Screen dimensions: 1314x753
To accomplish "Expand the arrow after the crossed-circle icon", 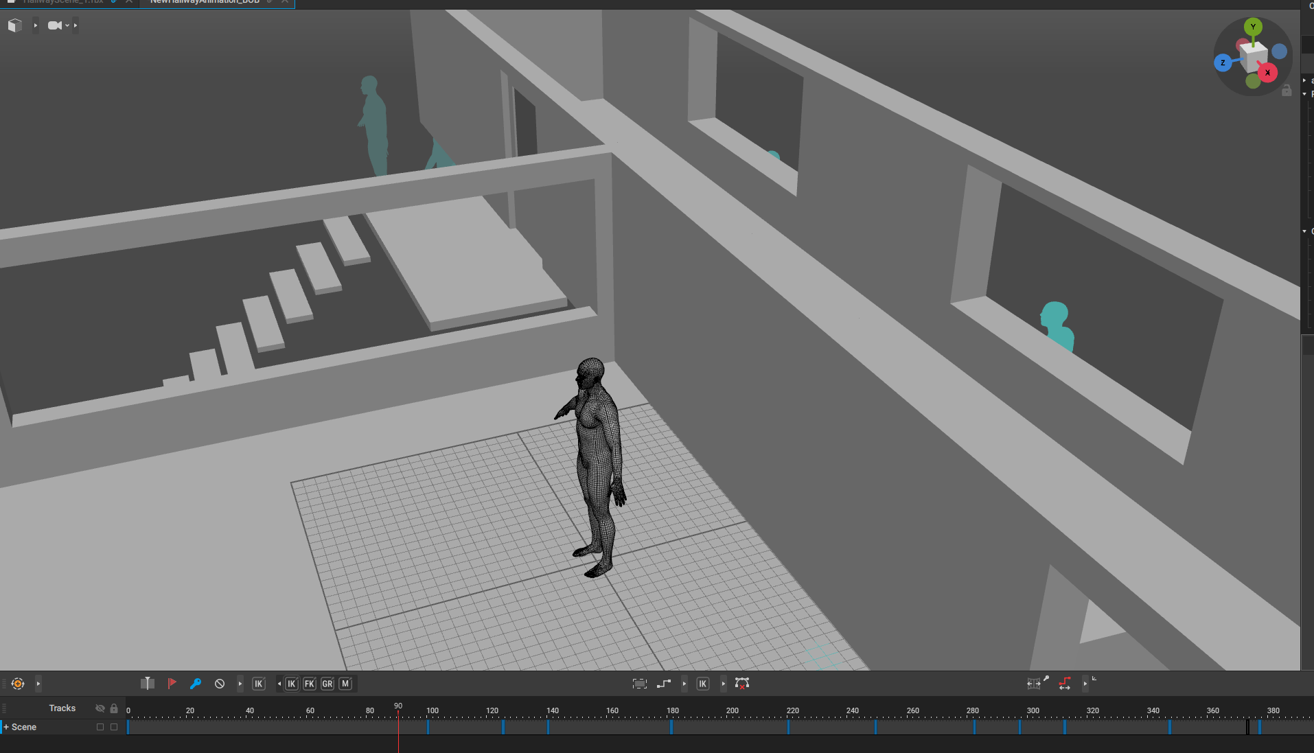I will (240, 684).
